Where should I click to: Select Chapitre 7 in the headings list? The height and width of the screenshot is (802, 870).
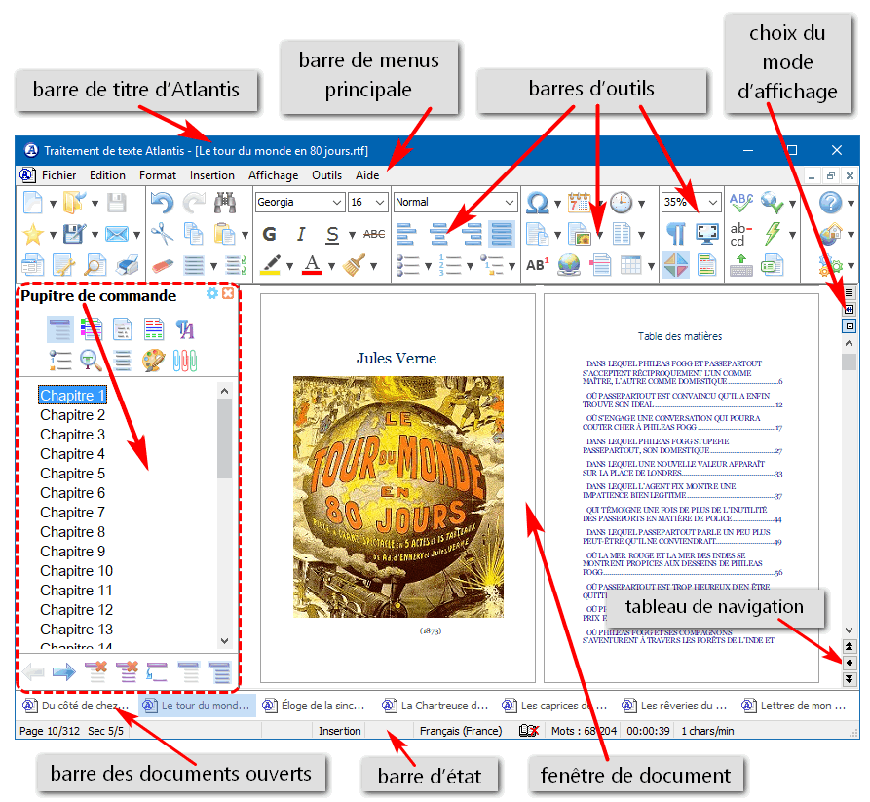point(72,513)
